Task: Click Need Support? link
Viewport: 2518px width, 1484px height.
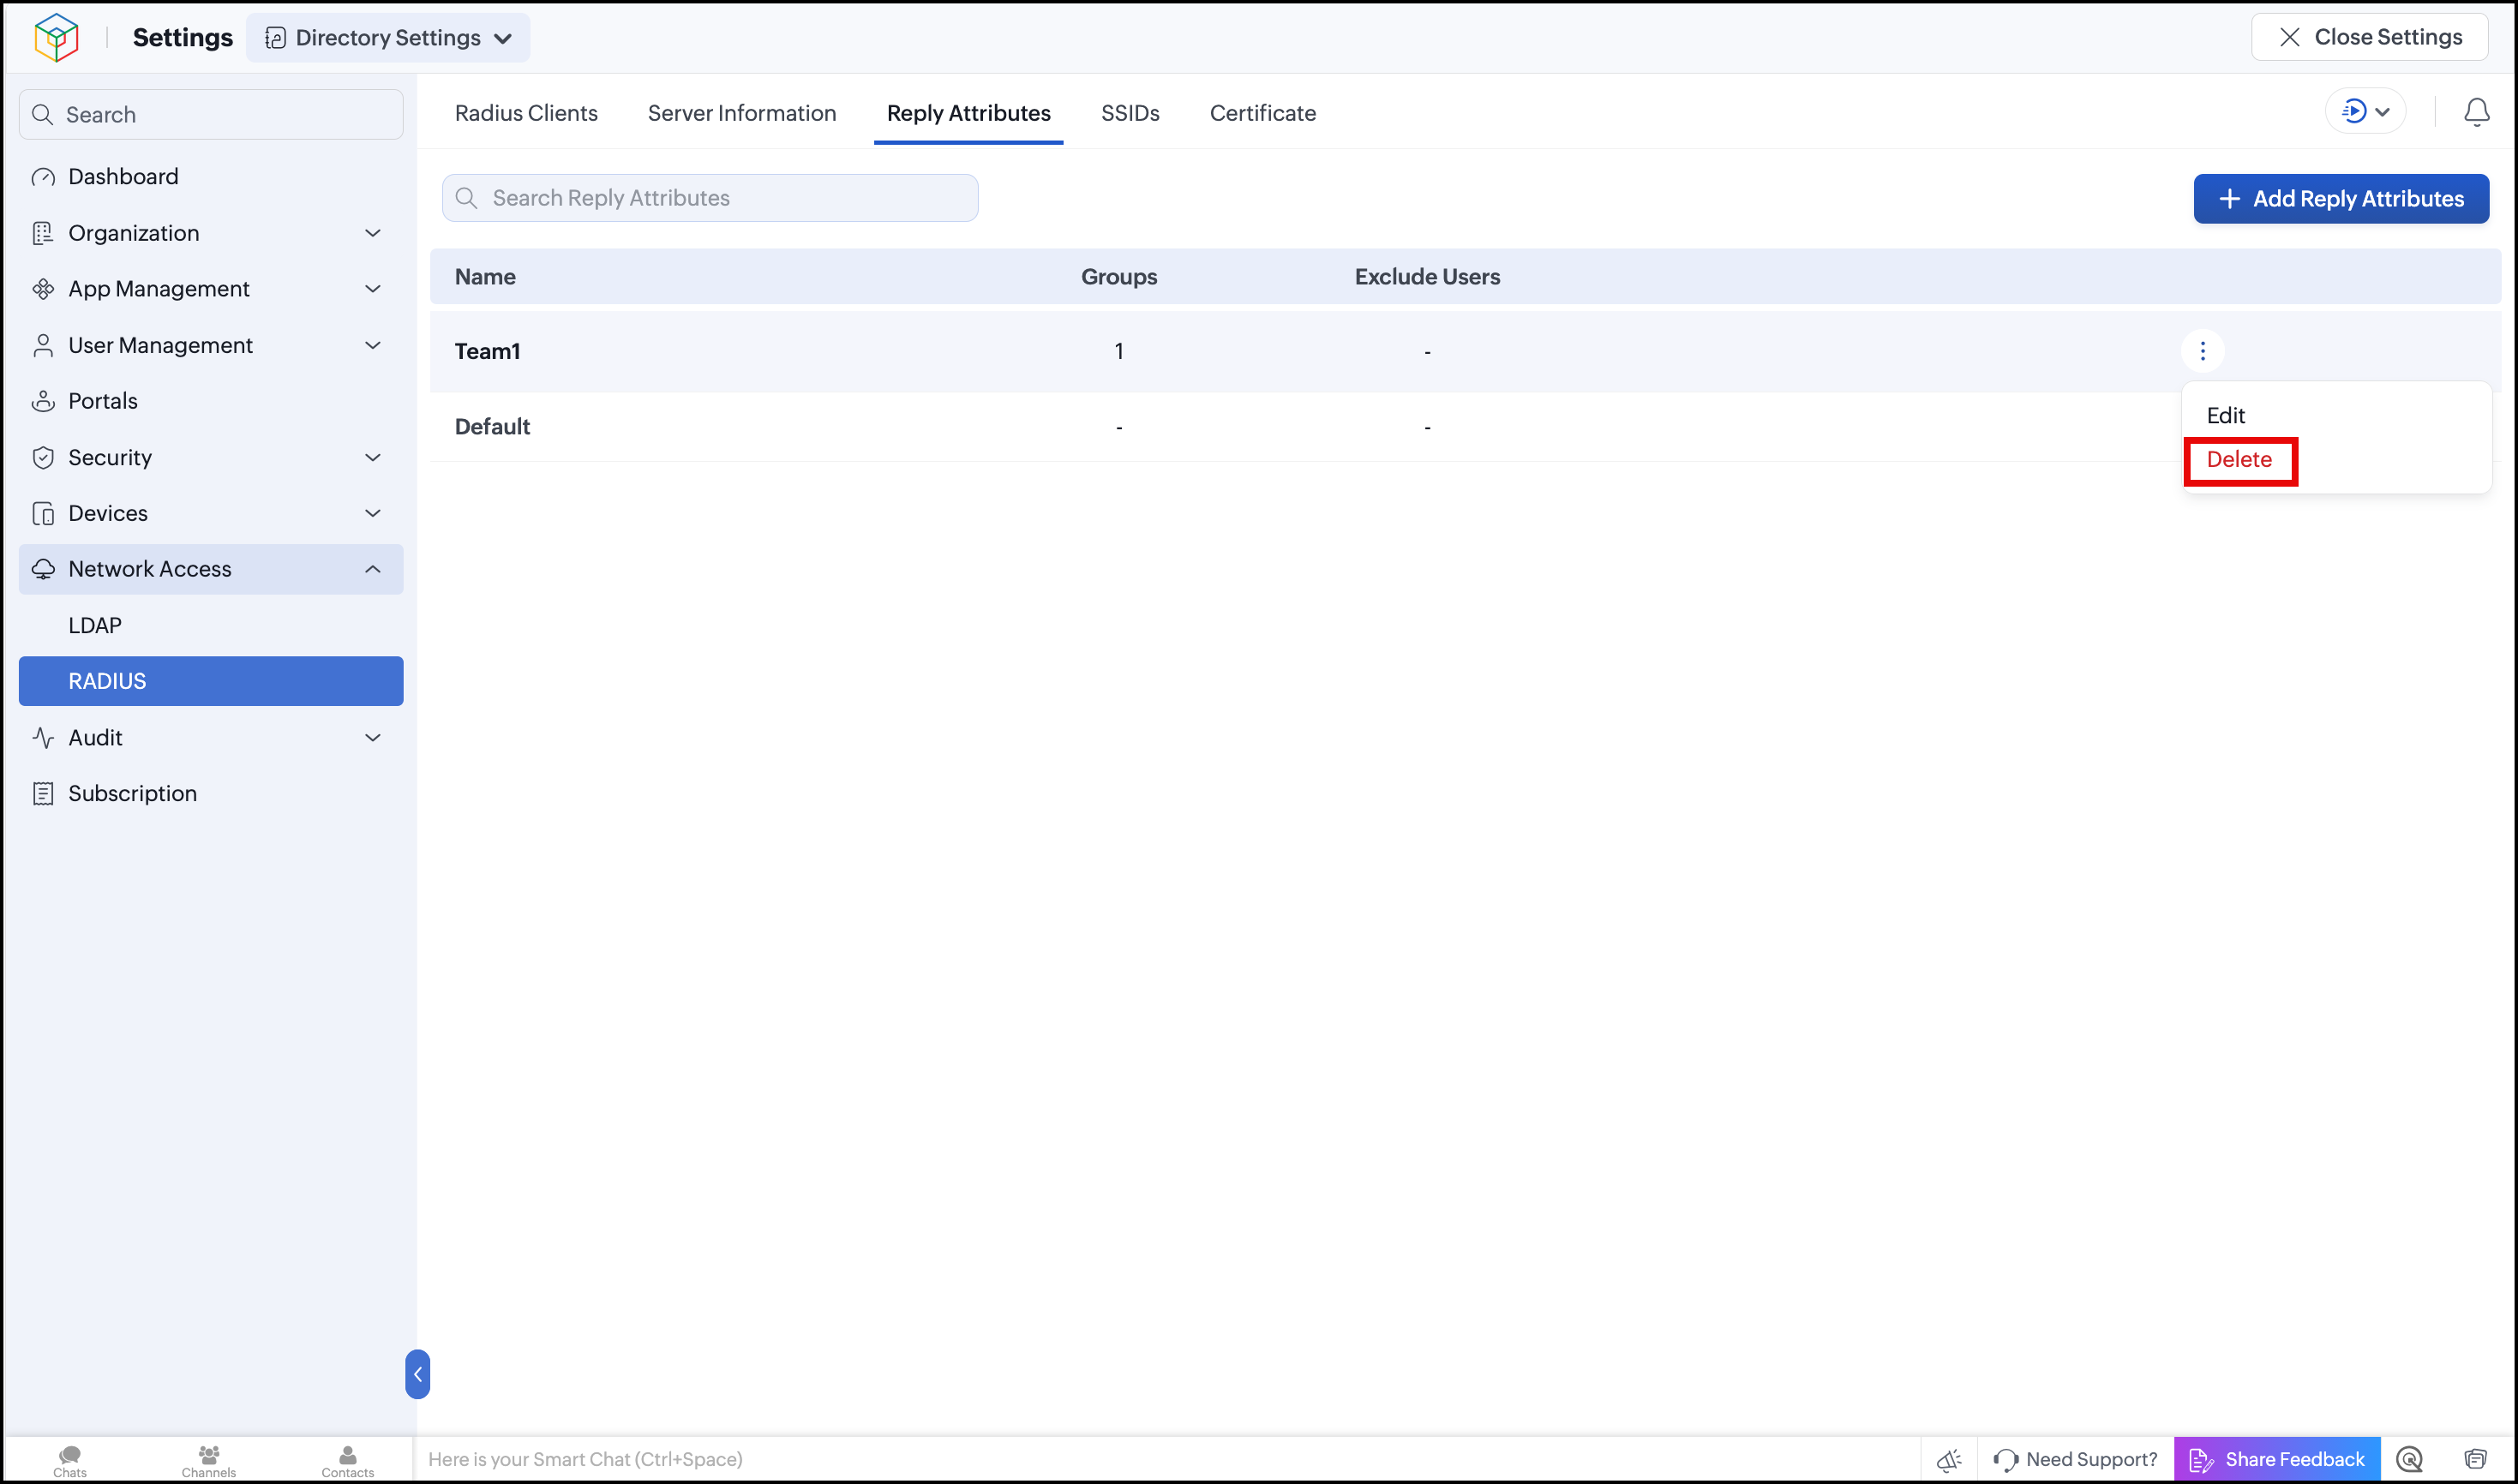Action: pos(2075,1460)
